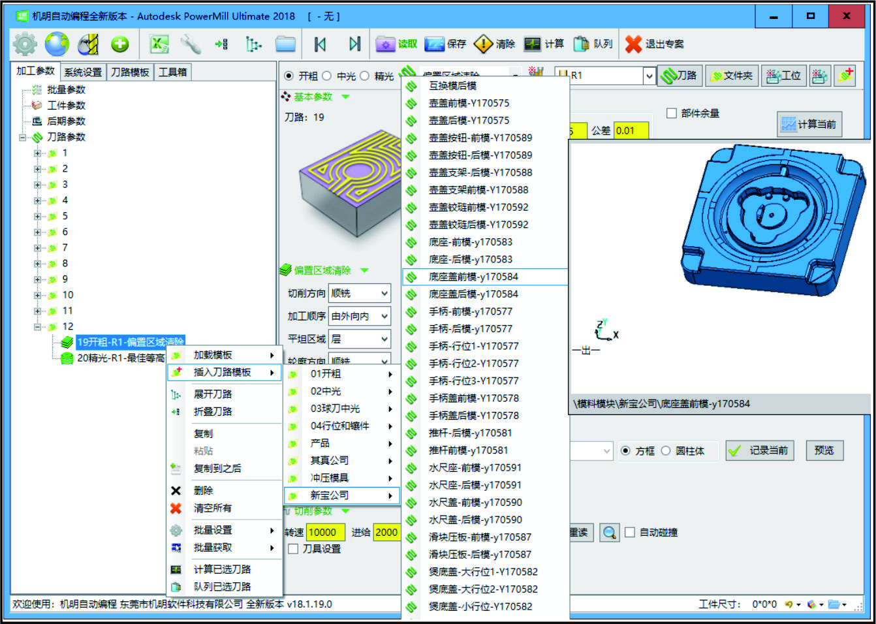
Task: Choose 计算已选刀路 menu entry
Action: click(x=225, y=570)
